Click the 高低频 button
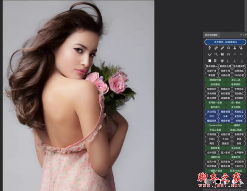The image size is (247, 191). 212,76
